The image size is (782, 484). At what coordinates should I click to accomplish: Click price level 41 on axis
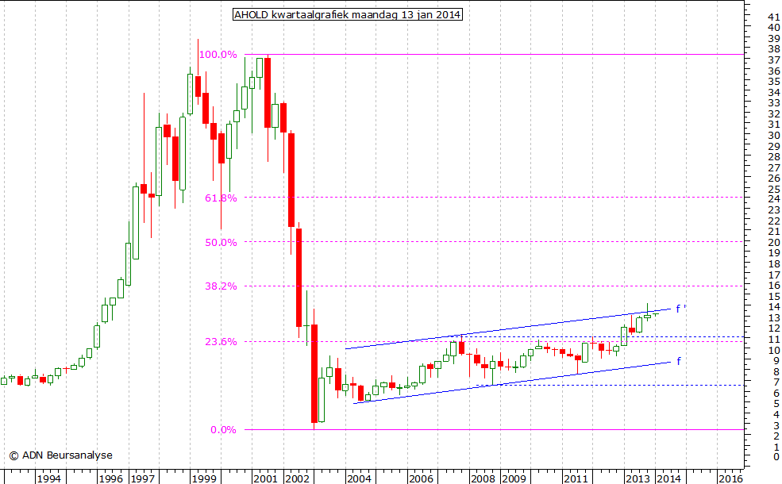[774, 17]
